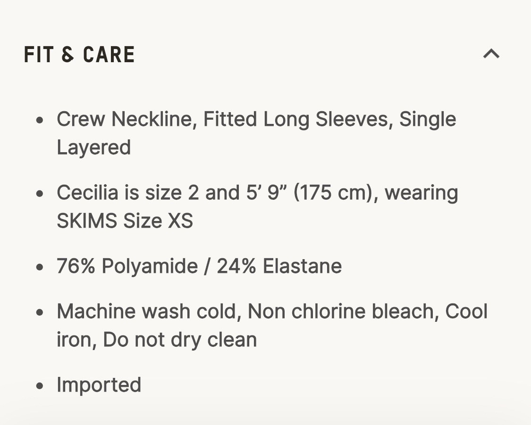Screen dimensions: 531x425
Task: Click the SKIMS Size XS text
Action: click(x=125, y=221)
